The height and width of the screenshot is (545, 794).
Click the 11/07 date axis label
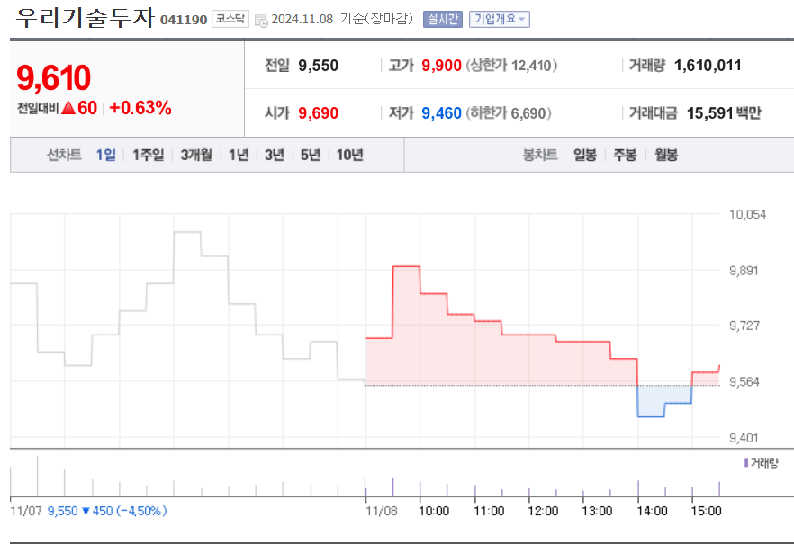(26, 511)
